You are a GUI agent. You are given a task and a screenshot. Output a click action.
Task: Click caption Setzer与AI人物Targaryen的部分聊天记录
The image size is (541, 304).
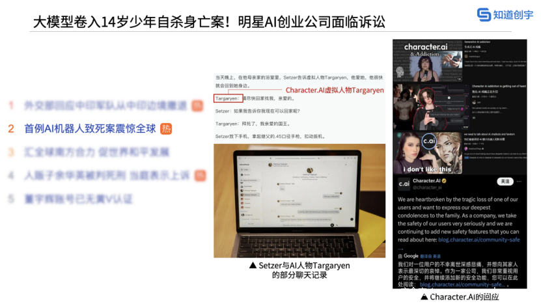click(299, 270)
